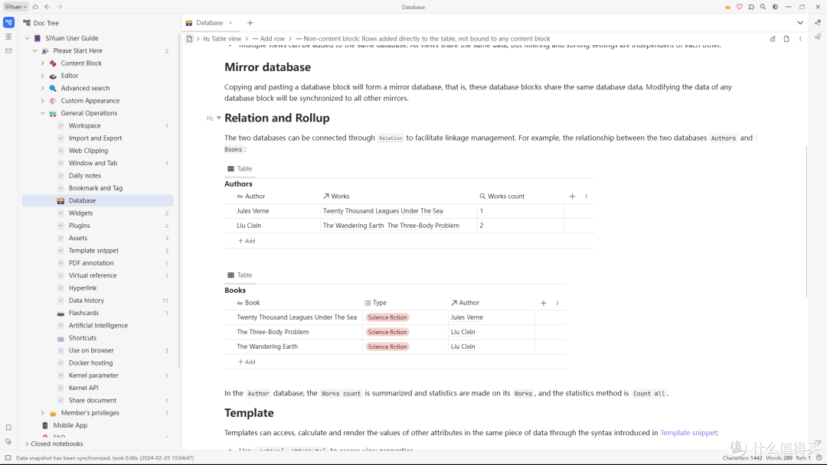Add a column to Books table

[x=543, y=303]
